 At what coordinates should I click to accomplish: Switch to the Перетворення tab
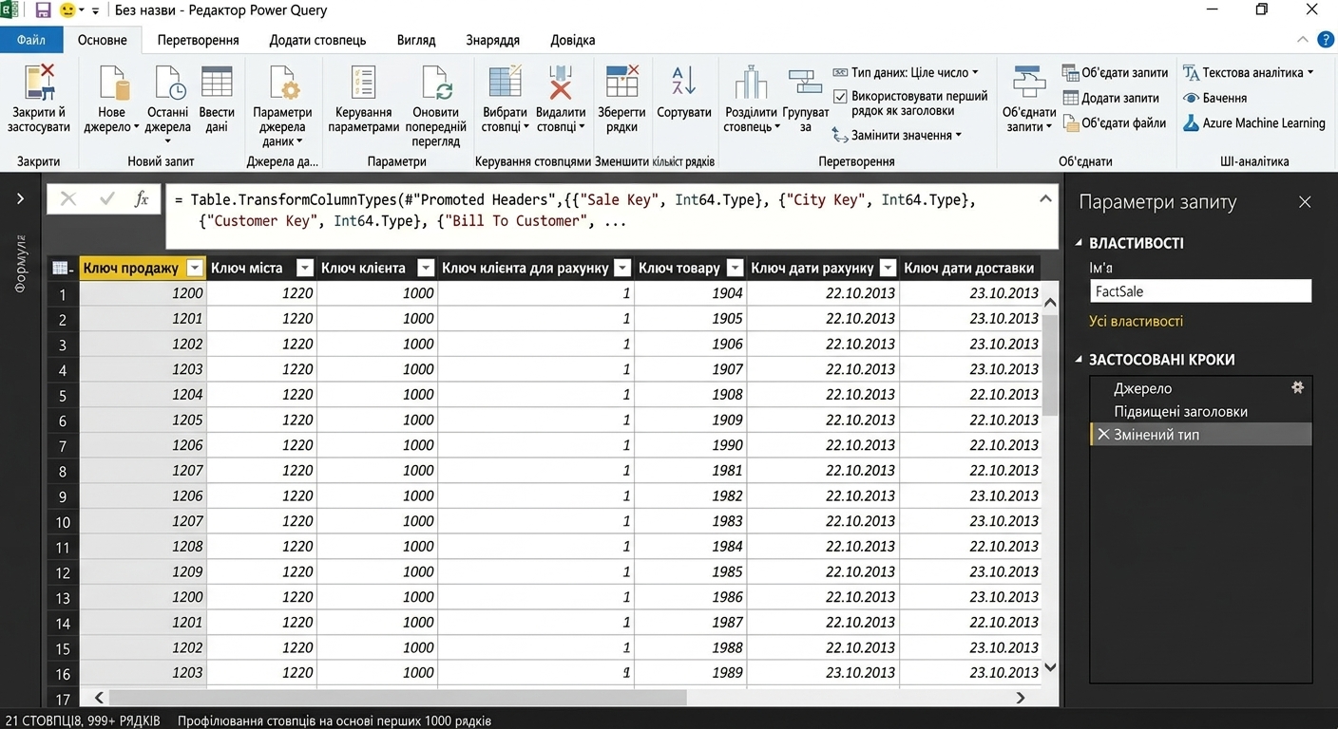tap(198, 40)
